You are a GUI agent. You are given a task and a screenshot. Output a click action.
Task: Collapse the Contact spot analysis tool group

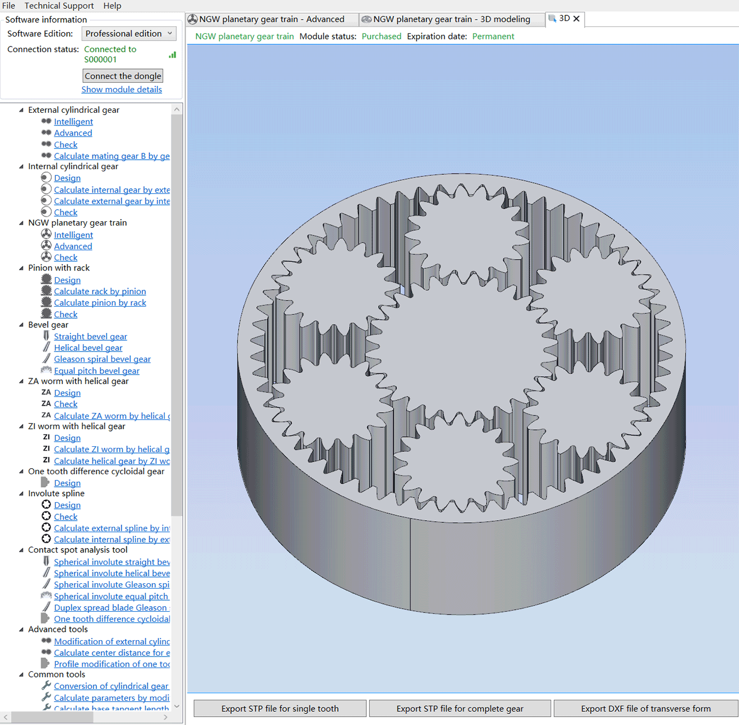point(21,550)
